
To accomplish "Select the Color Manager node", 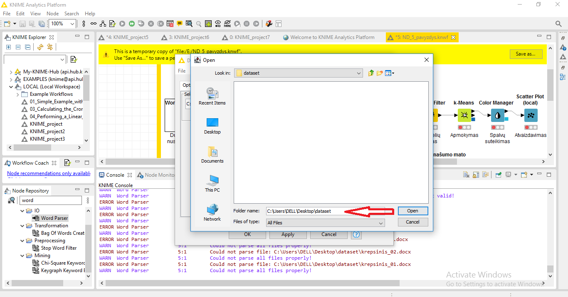I will click(x=497, y=115).
